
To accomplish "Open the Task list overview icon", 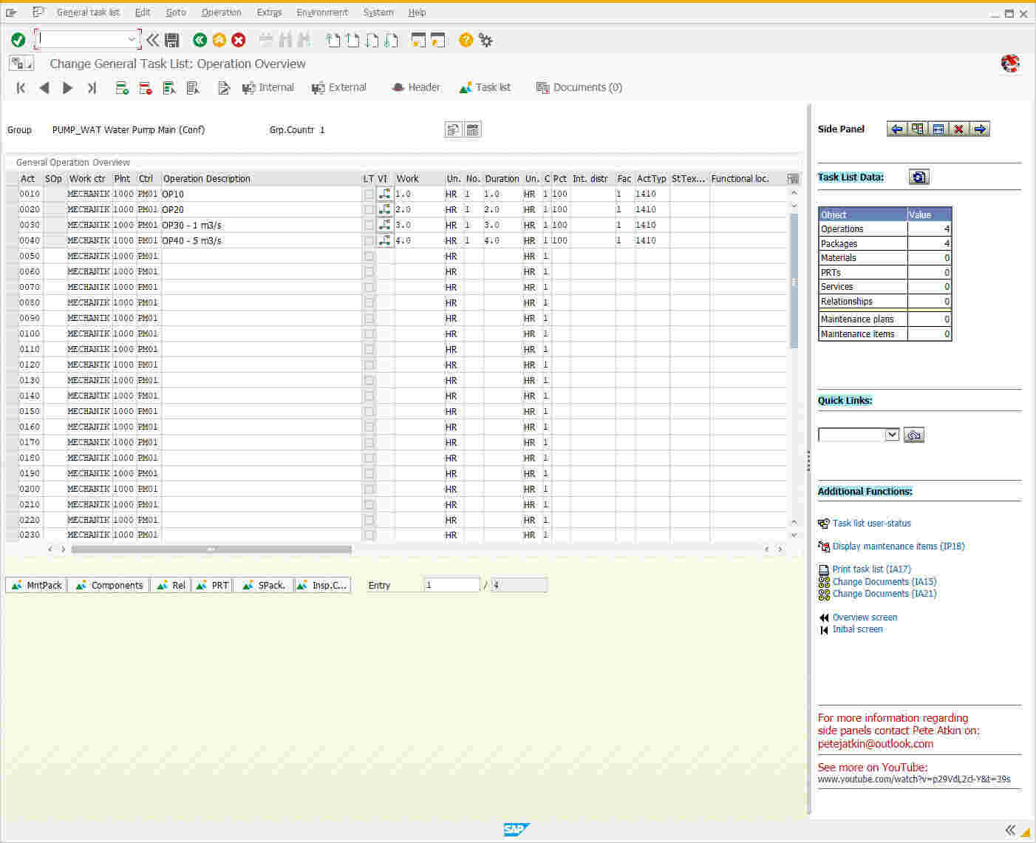I will (x=484, y=87).
